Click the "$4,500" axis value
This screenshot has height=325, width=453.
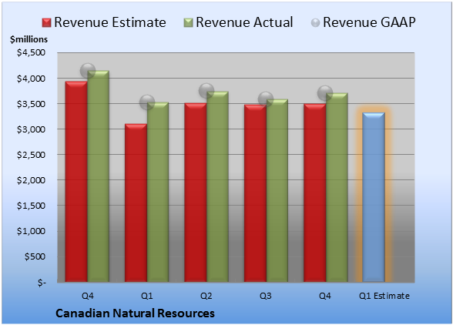(x=31, y=52)
